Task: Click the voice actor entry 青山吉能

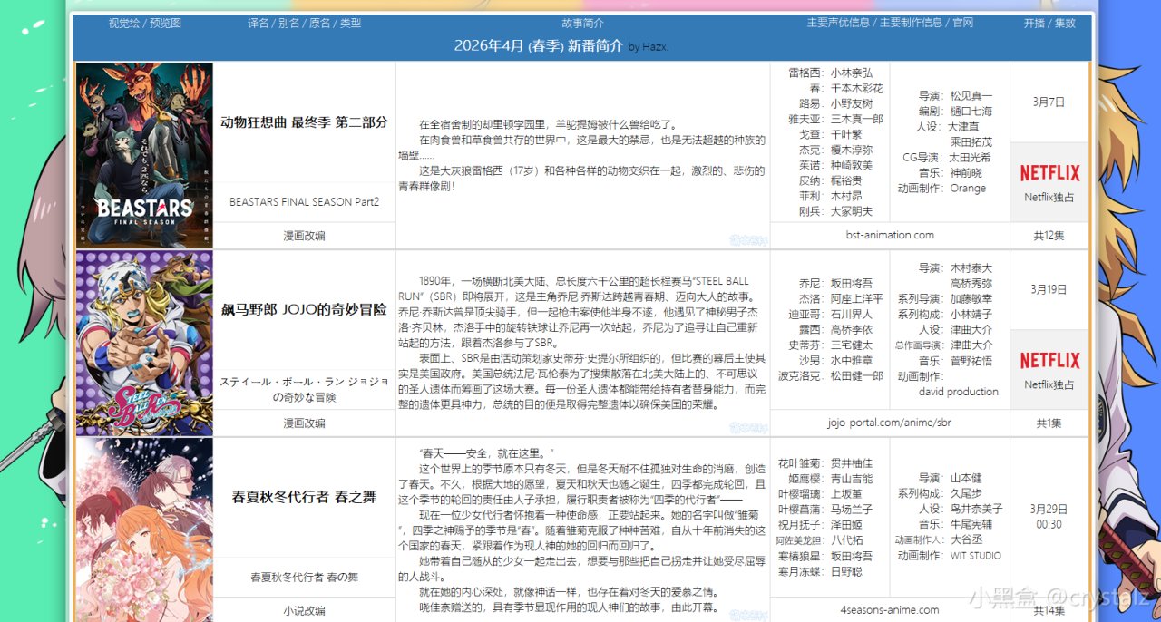Action: pos(852,479)
